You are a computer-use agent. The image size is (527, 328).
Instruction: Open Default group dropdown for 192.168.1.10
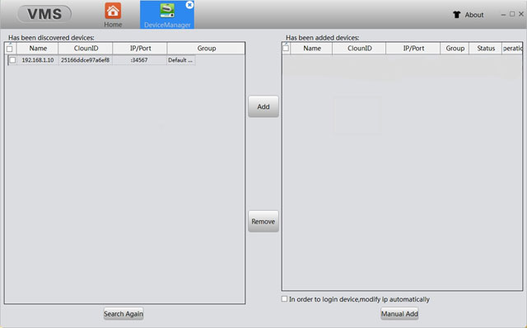click(x=181, y=60)
